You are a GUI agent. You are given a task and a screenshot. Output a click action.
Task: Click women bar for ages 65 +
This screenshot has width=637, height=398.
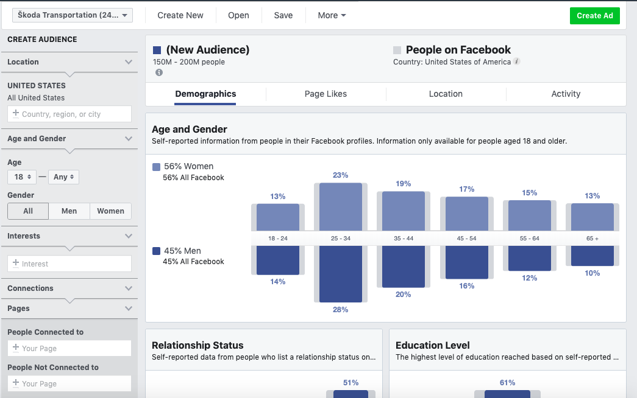(x=593, y=217)
